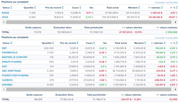Click the bottom table horizontal scrollbar thumb

pyautogui.click(x=89, y=89)
